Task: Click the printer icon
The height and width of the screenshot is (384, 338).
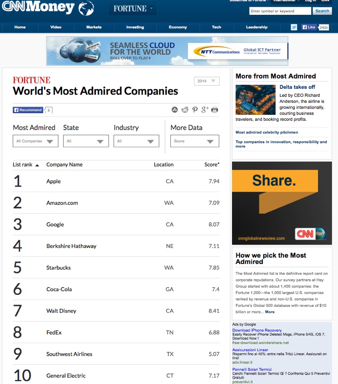Action: (215, 110)
